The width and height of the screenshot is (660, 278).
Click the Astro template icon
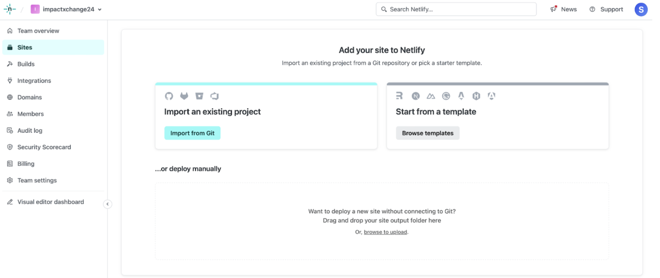pyautogui.click(x=461, y=96)
